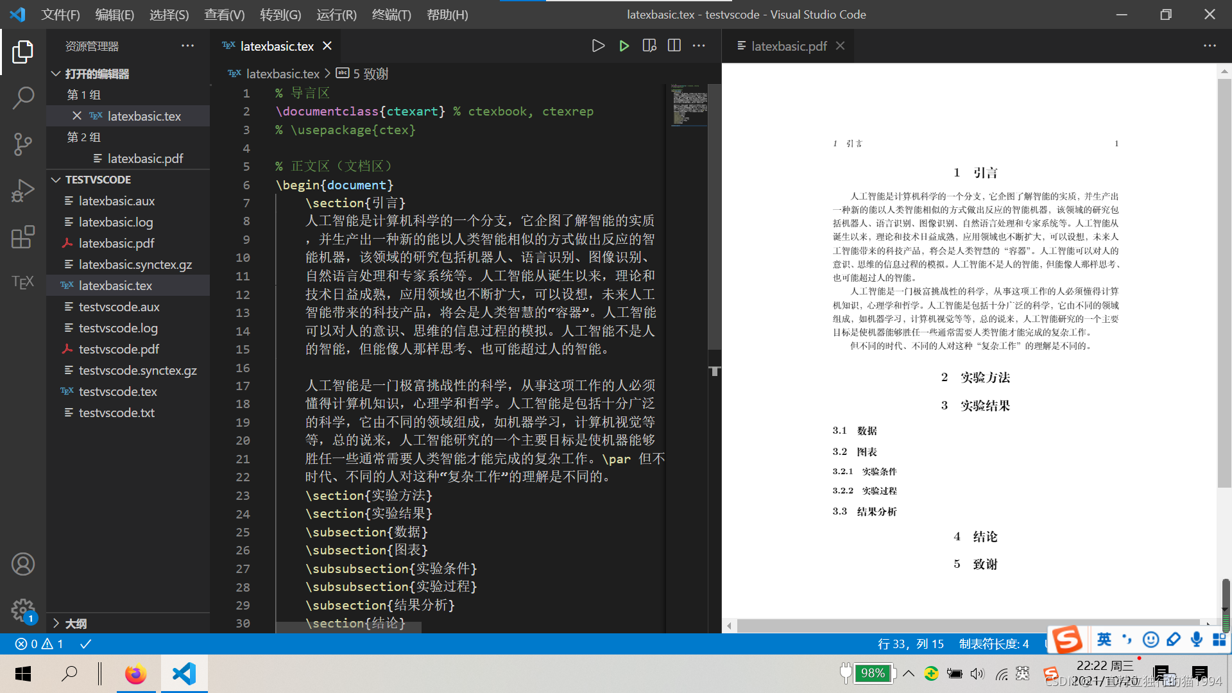1232x693 pixels.
Task: Open the Windows Start menu
Action: pos(23,674)
